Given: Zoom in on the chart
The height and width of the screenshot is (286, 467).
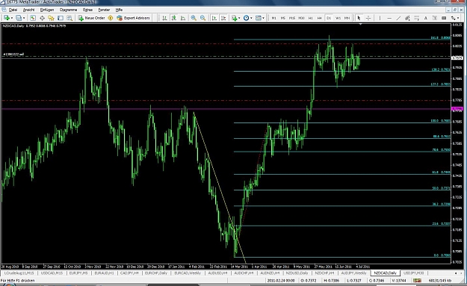Looking at the screenshot, I should [x=194, y=18].
